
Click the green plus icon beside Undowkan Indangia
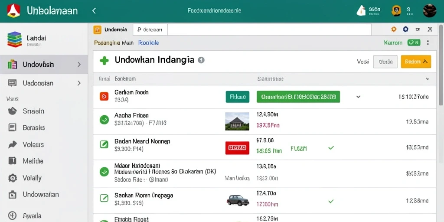[104, 60]
